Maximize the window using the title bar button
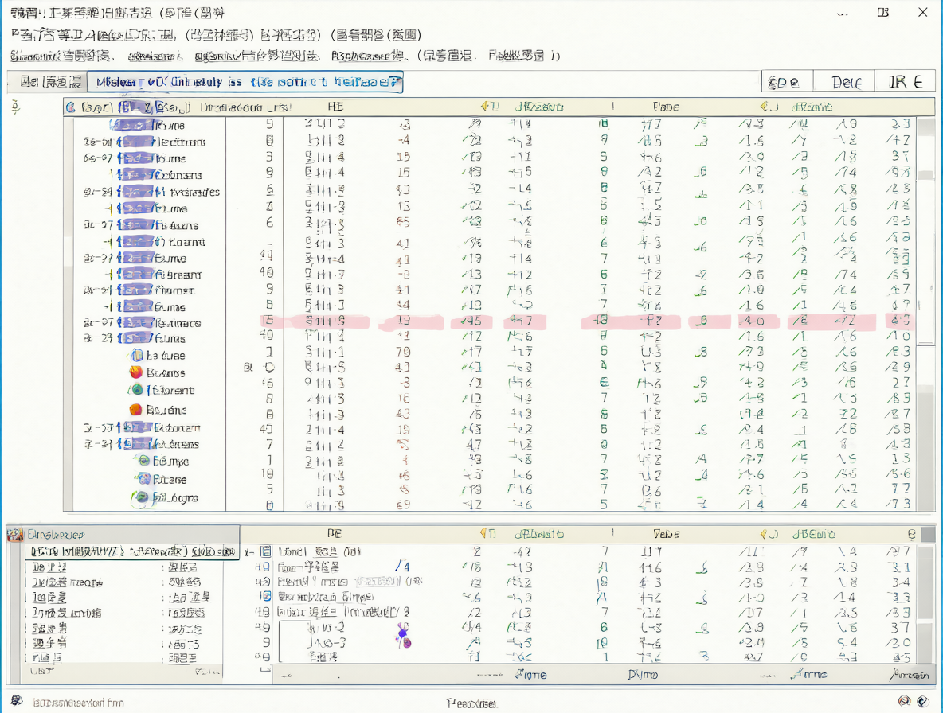The width and height of the screenshot is (943, 713). tap(882, 13)
